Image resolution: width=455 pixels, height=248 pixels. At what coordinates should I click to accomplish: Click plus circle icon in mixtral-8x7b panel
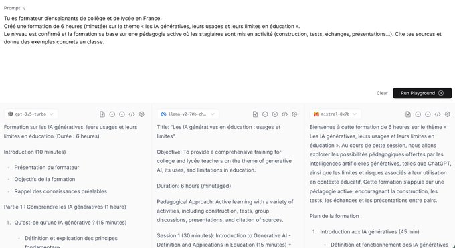pos(428,114)
